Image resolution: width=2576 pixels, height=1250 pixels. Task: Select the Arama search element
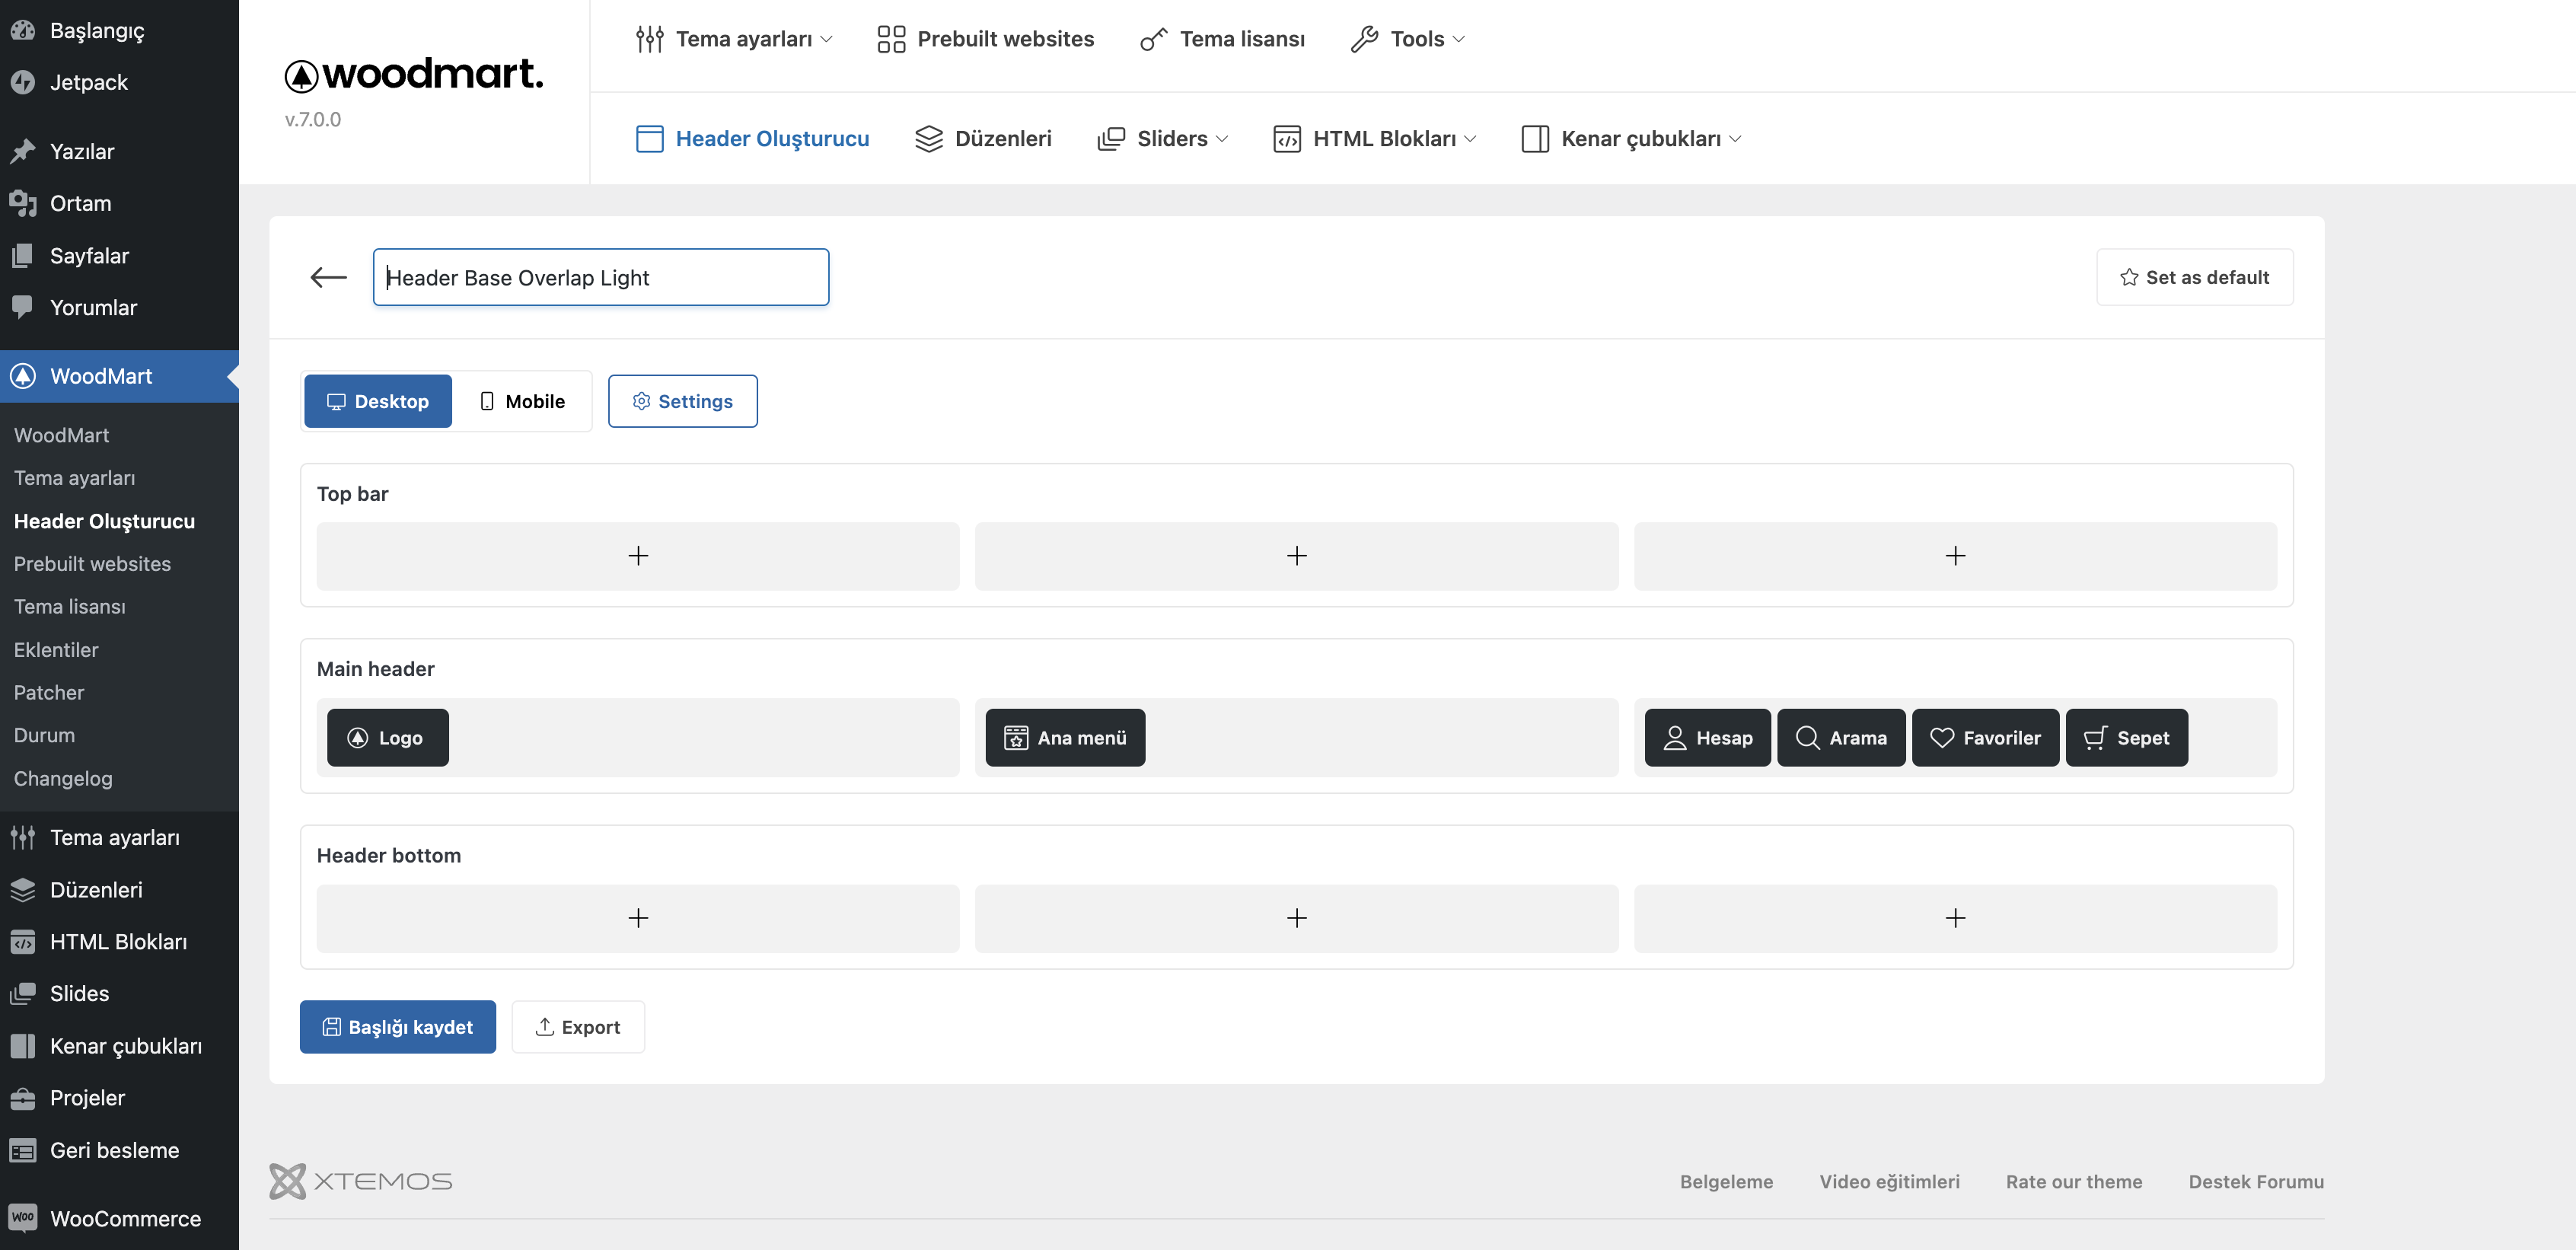[x=1840, y=738]
